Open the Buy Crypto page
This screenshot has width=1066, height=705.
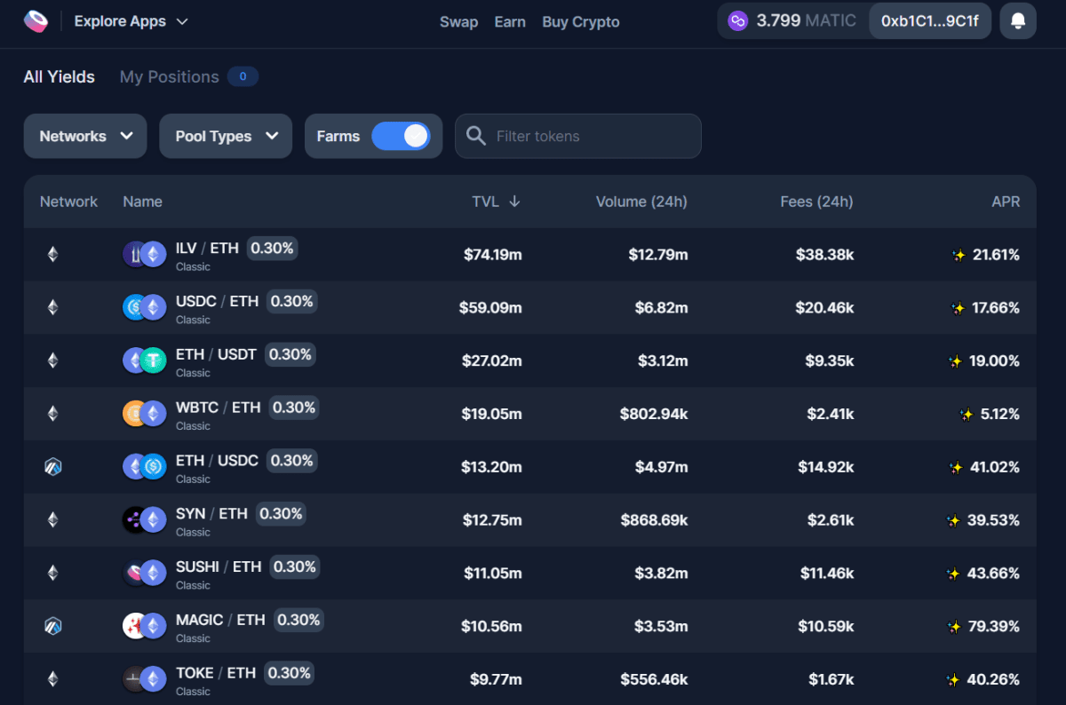pos(581,22)
